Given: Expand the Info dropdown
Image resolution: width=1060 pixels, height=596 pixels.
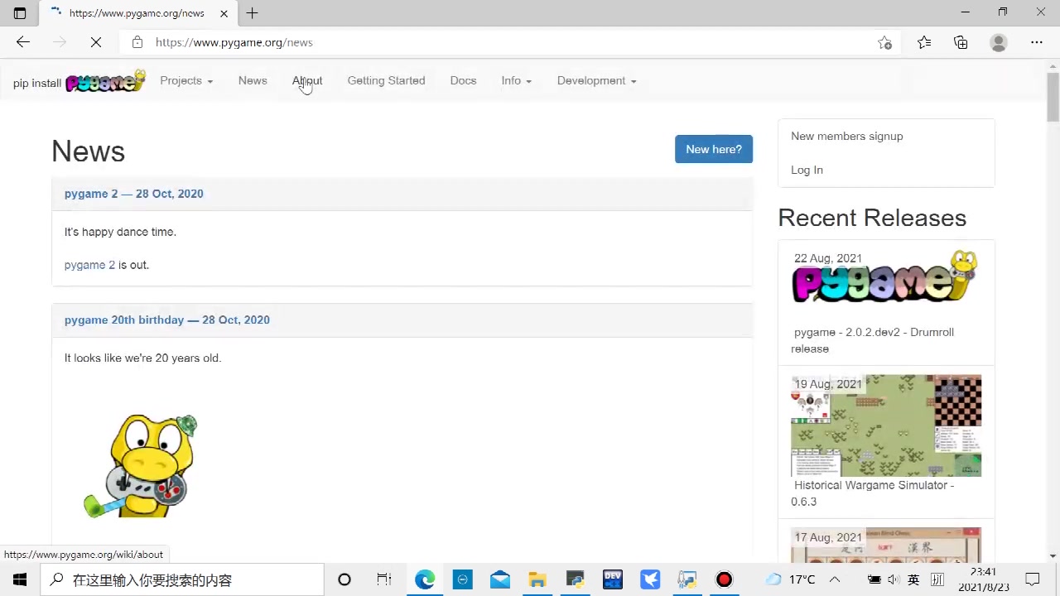Looking at the screenshot, I should [x=516, y=80].
